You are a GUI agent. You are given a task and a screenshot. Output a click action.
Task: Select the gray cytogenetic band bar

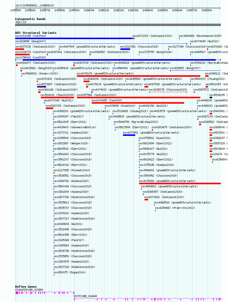pyautogui.click(x=118, y=25)
